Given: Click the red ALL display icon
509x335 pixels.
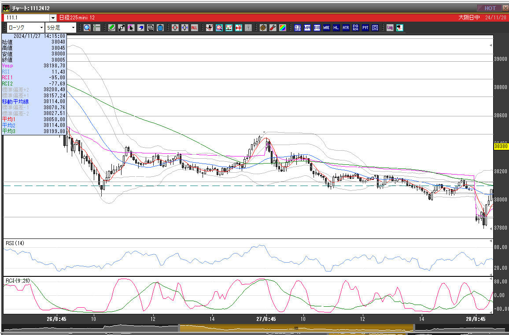Looking at the screenshot, I should click(x=194, y=28).
